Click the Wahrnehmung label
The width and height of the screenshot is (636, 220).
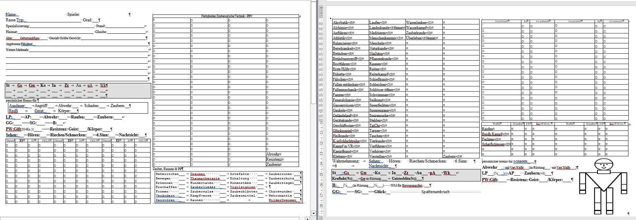[x=345, y=161]
